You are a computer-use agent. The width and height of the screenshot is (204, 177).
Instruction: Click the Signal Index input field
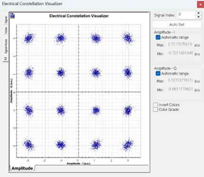[186, 15]
